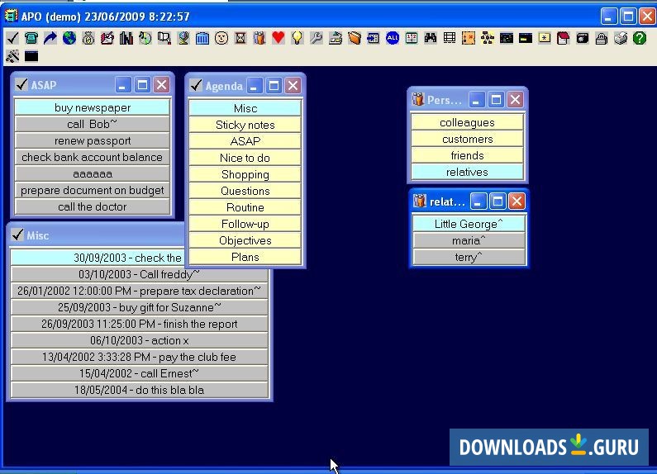
Task: Click the binoculars search icon
Action: pyautogui.click(x=430, y=38)
